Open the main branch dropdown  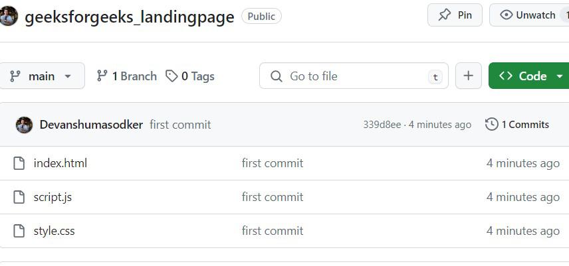point(41,76)
